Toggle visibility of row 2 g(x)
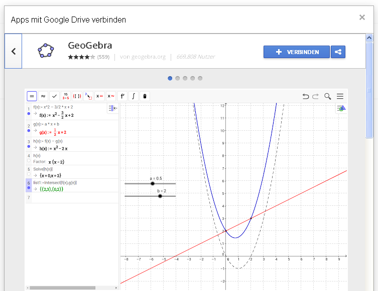This screenshot has height=291, width=378. [x=29, y=131]
